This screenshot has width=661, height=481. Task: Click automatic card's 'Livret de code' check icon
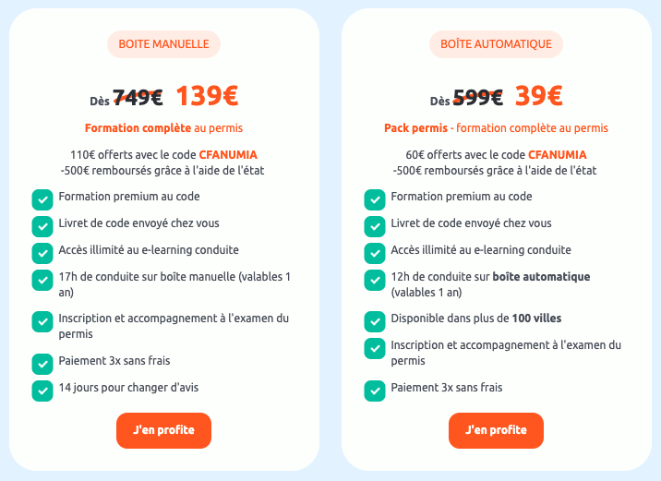(375, 226)
